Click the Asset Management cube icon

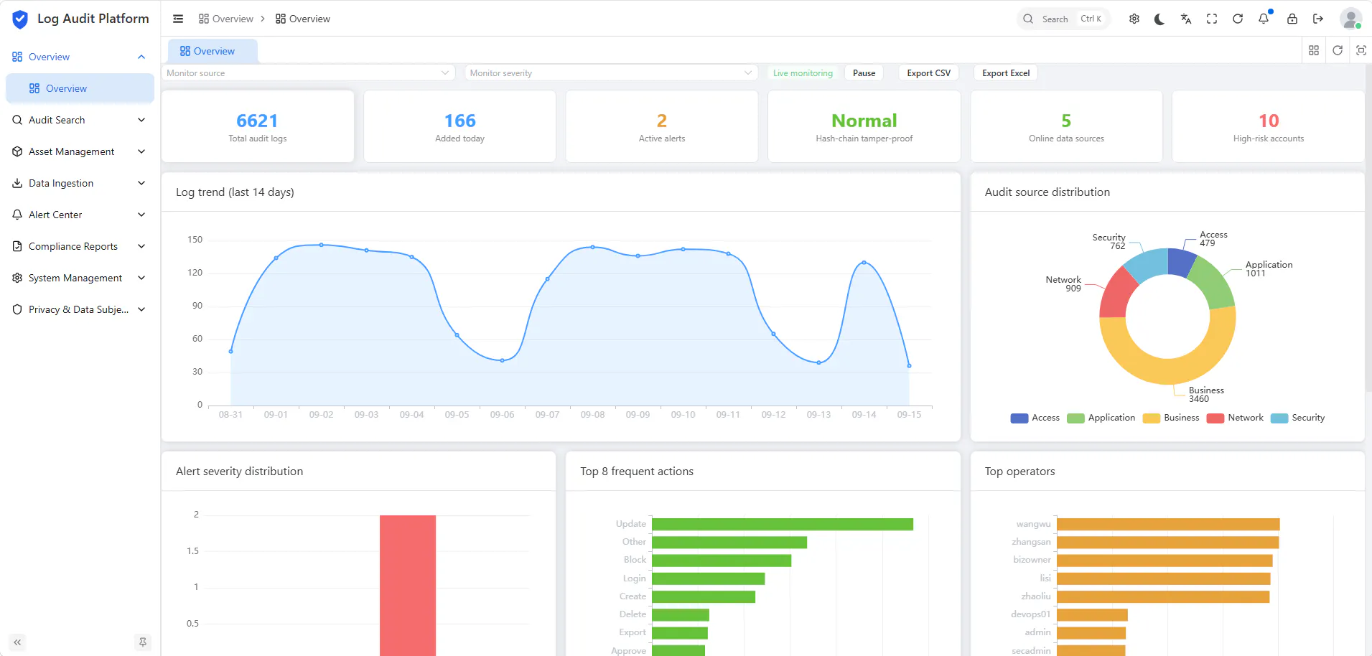pyautogui.click(x=17, y=151)
